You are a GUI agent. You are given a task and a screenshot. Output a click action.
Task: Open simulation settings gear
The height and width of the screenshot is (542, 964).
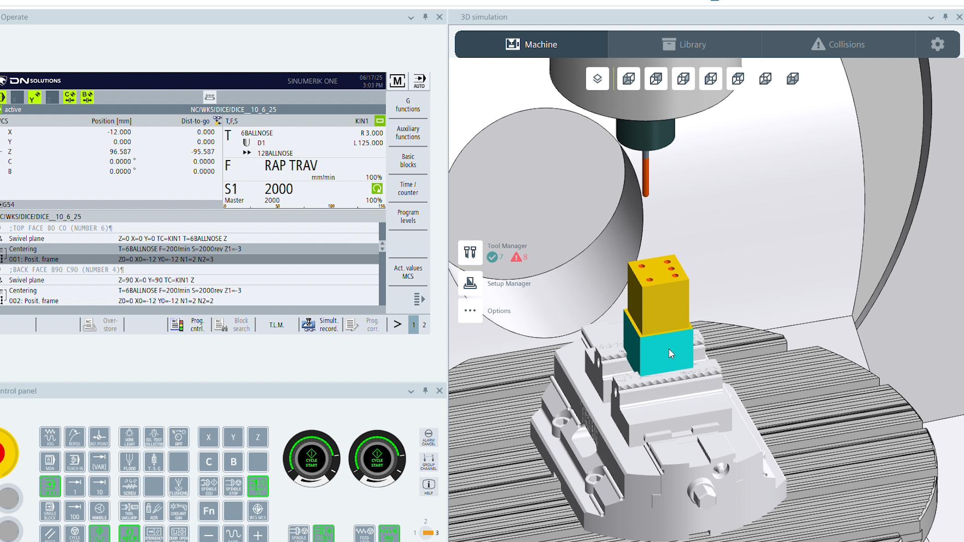click(x=937, y=44)
